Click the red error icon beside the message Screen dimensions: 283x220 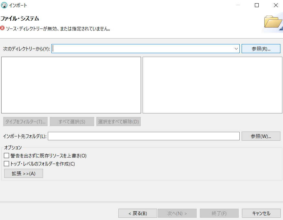pos(2,28)
